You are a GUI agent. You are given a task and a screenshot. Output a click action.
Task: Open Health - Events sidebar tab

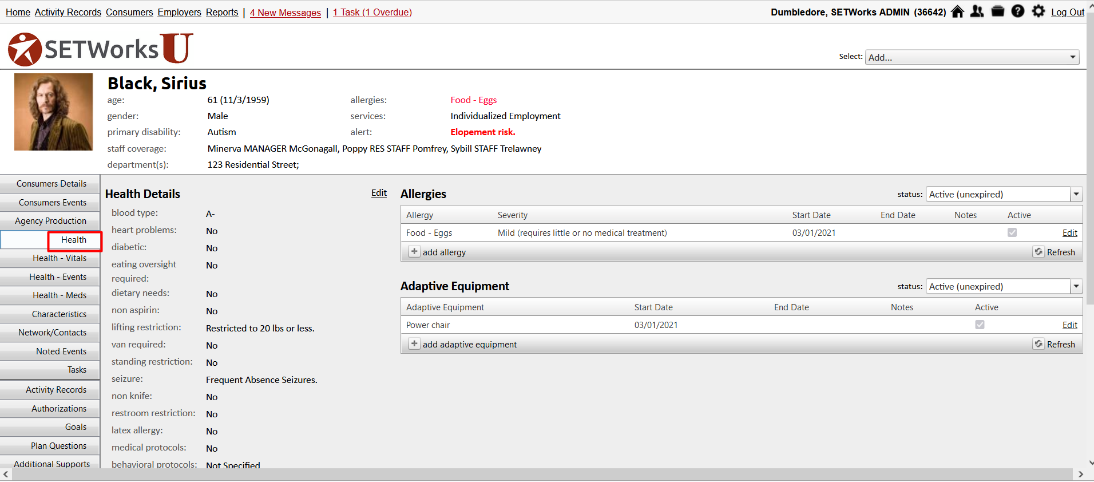tap(50, 277)
